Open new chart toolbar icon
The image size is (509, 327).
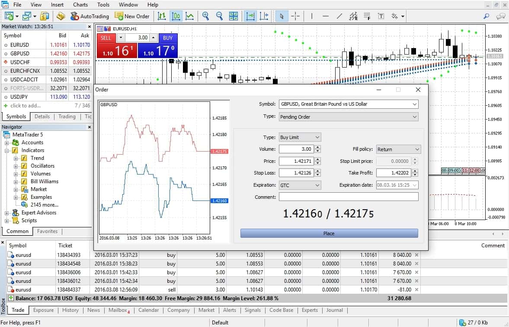pos(9,16)
